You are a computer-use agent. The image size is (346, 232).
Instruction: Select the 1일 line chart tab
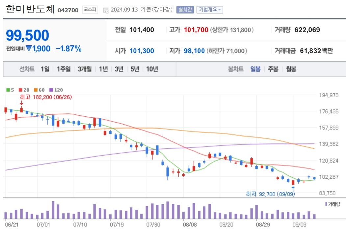click(45, 69)
